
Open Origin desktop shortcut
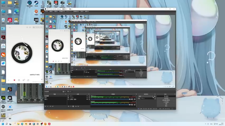pos(36,12)
